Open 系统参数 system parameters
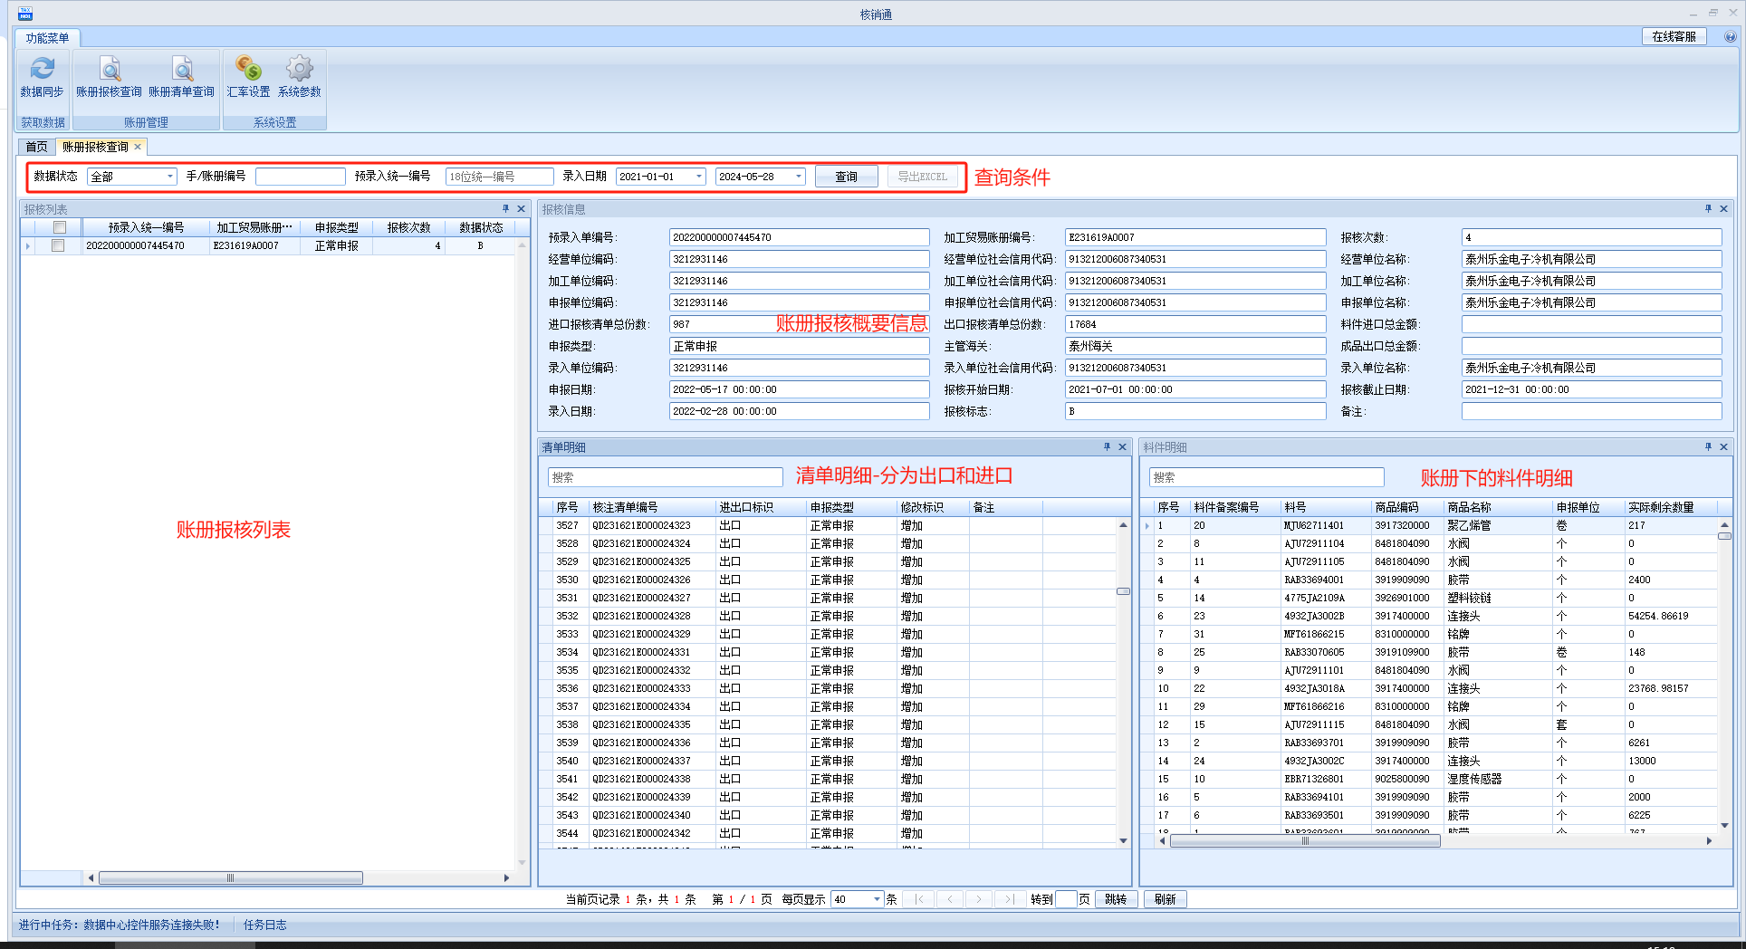The height and width of the screenshot is (949, 1746). [299, 70]
